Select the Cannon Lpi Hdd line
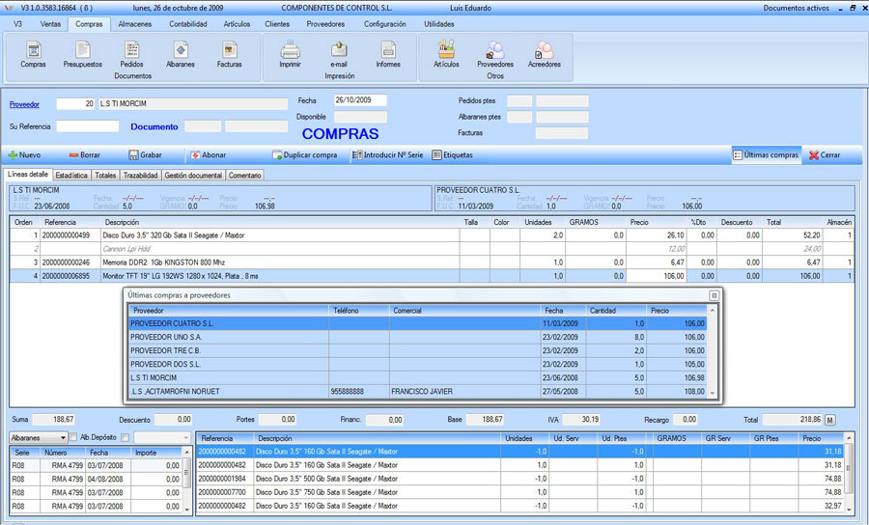The width and height of the screenshot is (869, 525). [432, 249]
